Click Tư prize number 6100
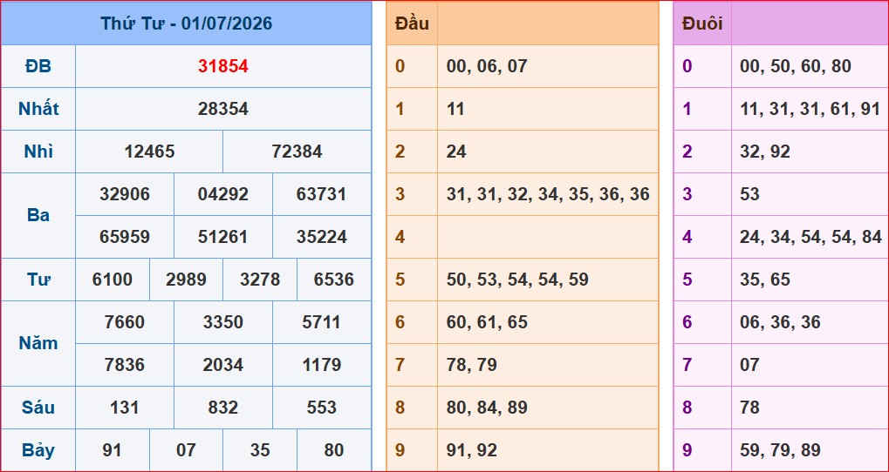This screenshot has width=889, height=472. pyautogui.click(x=113, y=280)
